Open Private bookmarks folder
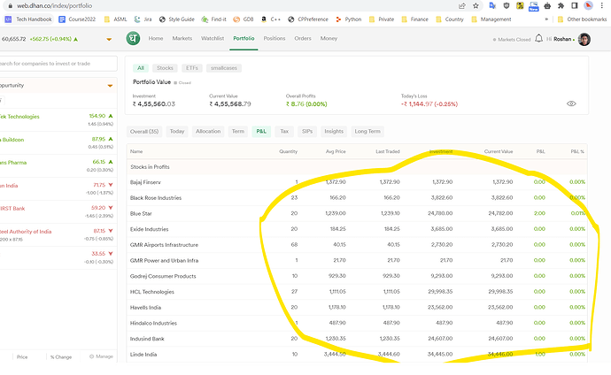611x375 pixels. (x=382, y=19)
